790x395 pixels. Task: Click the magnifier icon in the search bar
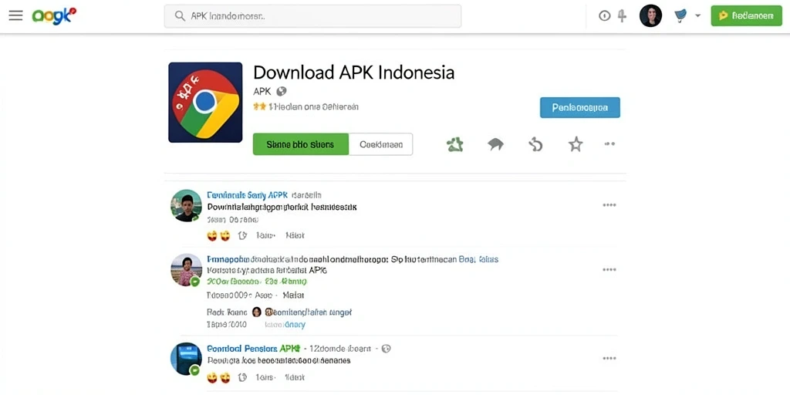[180, 16]
